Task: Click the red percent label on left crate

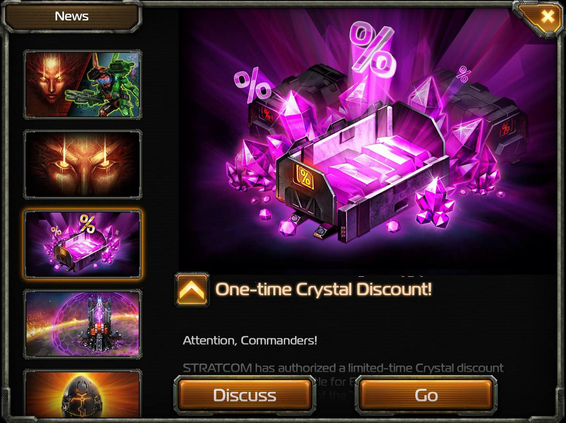Action: pyautogui.click(x=266, y=114)
